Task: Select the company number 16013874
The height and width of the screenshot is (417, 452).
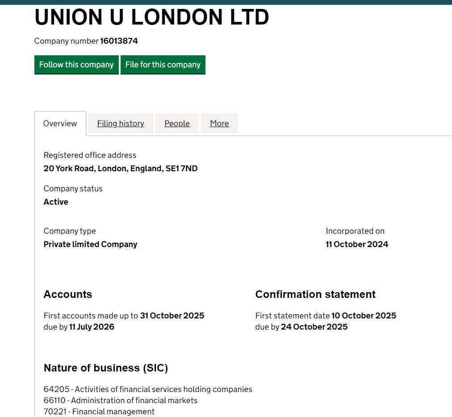Action: click(x=119, y=41)
